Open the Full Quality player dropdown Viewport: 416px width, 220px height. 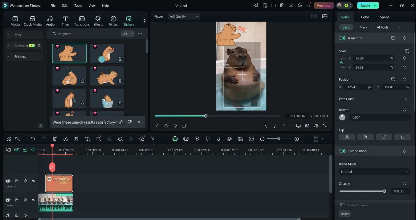184,16
